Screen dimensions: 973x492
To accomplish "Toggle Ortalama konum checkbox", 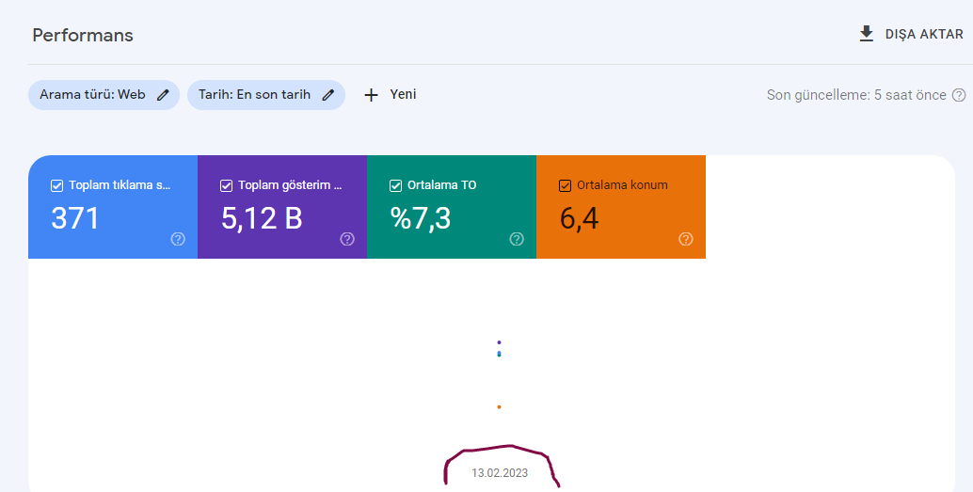I will coord(565,185).
